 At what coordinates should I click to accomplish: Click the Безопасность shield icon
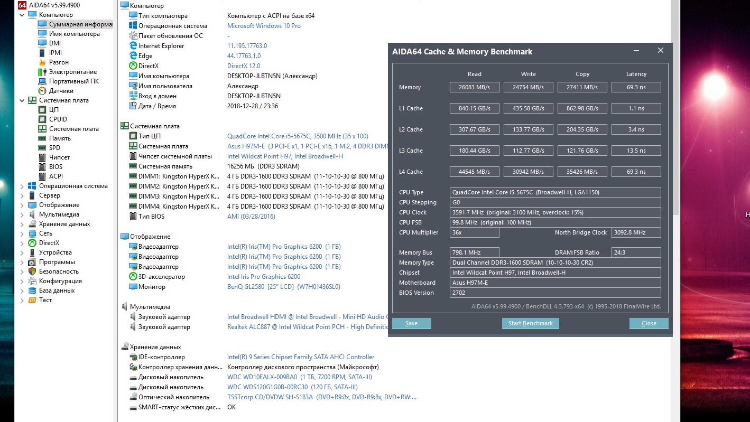point(32,271)
